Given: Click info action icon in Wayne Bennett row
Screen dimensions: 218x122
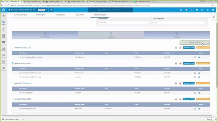Looking at the screenshot, I should click(x=199, y=57).
